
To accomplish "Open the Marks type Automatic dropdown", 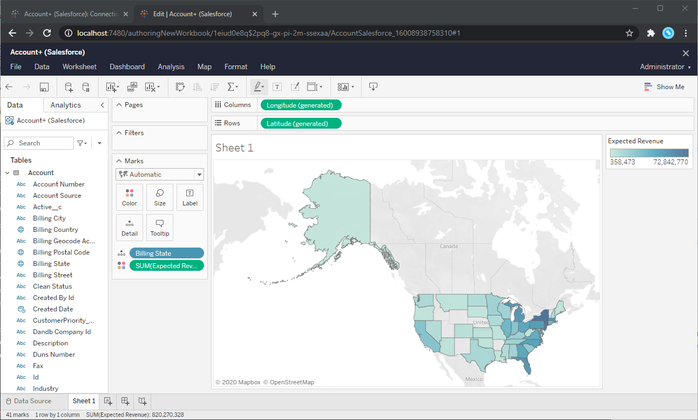I will tap(159, 174).
